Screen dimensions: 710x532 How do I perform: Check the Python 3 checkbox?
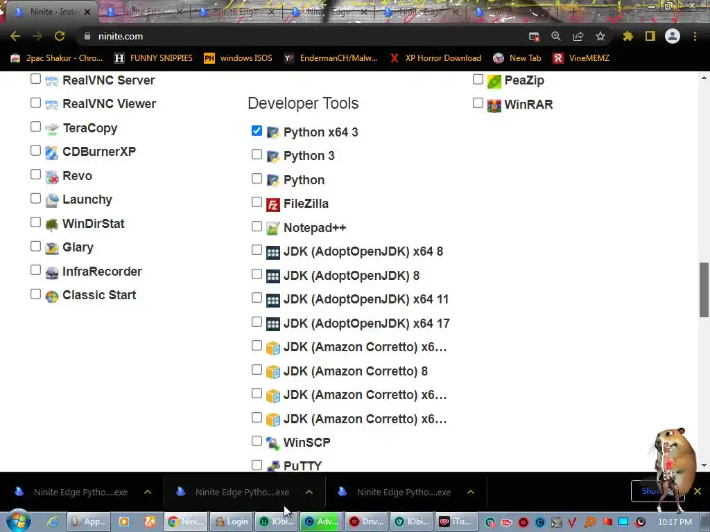tap(257, 154)
